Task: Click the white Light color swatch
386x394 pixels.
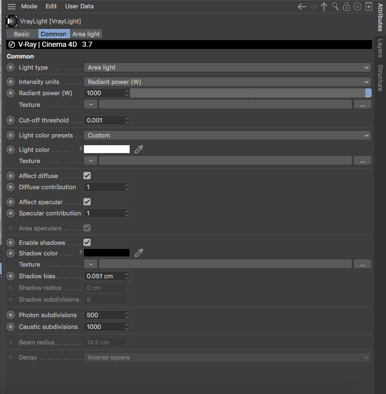Action: (x=107, y=149)
